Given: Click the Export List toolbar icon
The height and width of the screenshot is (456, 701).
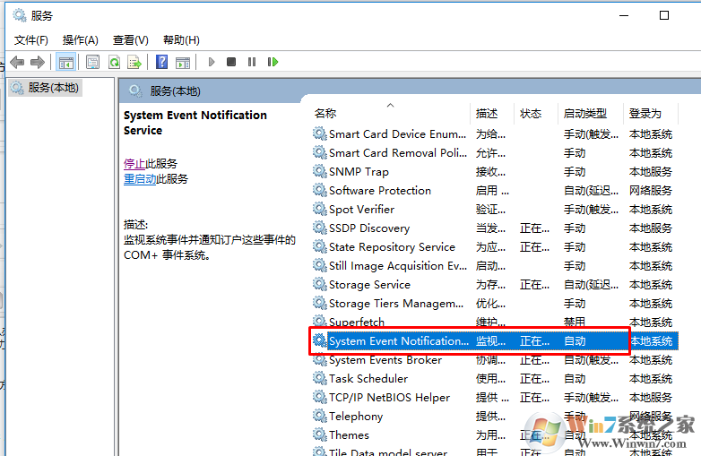Looking at the screenshot, I should (x=134, y=62).
